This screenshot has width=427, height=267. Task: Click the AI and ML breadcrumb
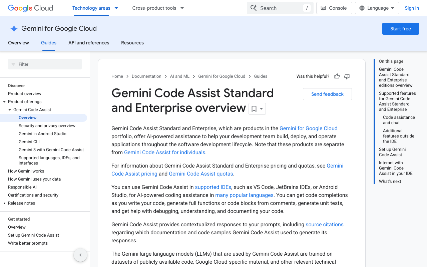tap(180, 76)
